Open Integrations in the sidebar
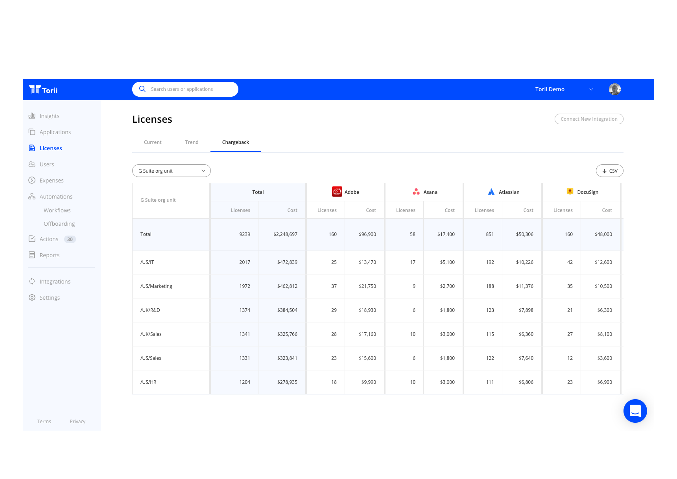This screenshot has width=677, height=479. 55,282
